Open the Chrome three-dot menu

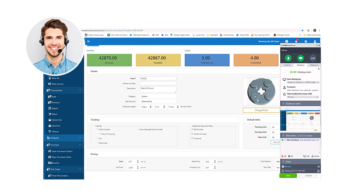click(x=319, y=30)
